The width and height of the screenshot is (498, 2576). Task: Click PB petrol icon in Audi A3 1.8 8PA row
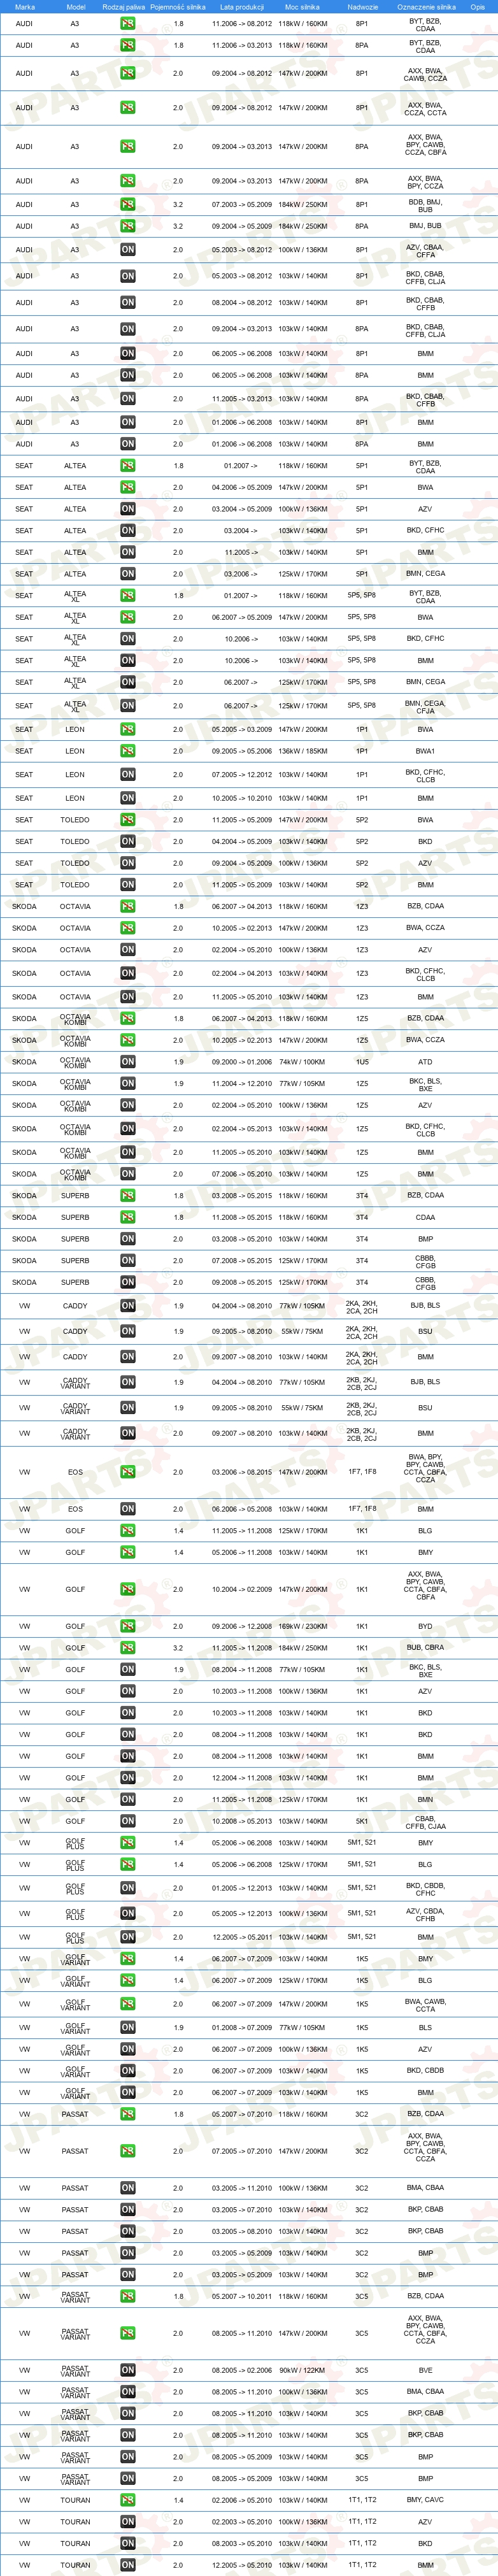(x=128, y=45)
